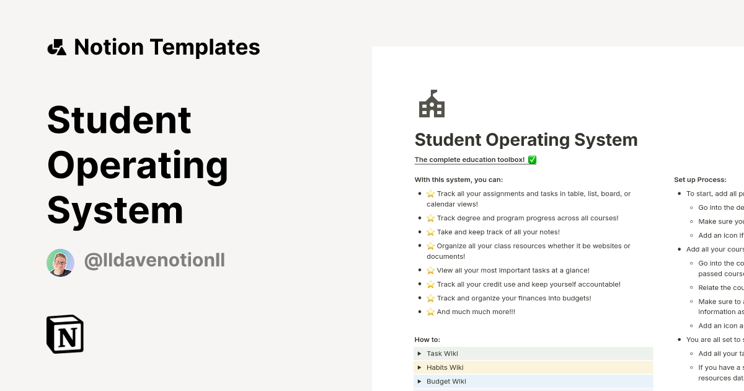
Task: Click the star emoji beside class resources bullet
Action: click(430, 246)
